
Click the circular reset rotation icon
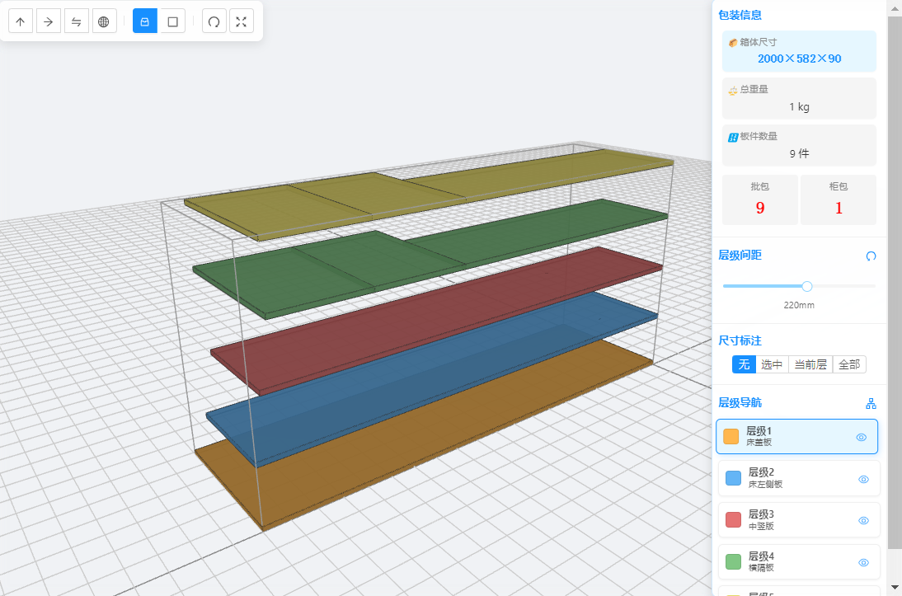(x=214, y=22)
